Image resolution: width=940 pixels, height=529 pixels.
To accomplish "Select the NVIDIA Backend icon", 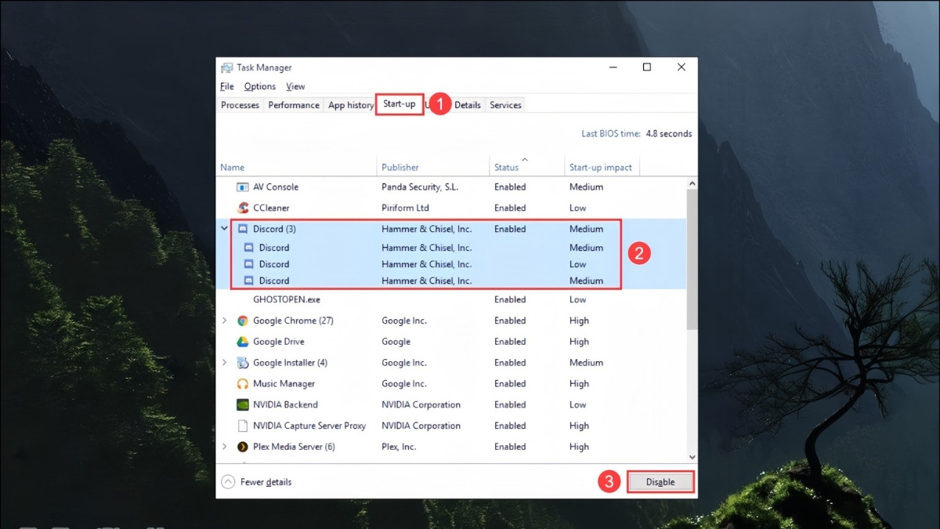I will tap(243, 405).
